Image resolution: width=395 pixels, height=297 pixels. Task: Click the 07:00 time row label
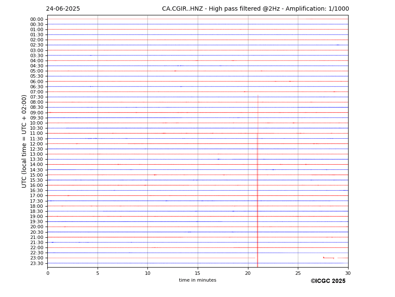[x=37, y=92]
